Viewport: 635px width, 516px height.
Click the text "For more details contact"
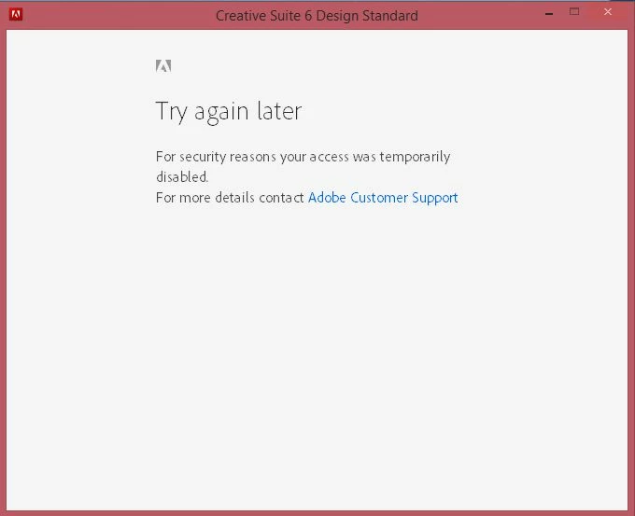(x=230, y=198)
